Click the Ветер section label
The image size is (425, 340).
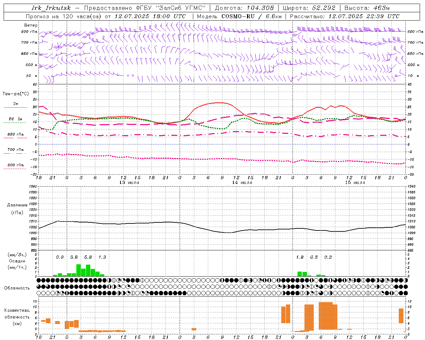(31, 25)
